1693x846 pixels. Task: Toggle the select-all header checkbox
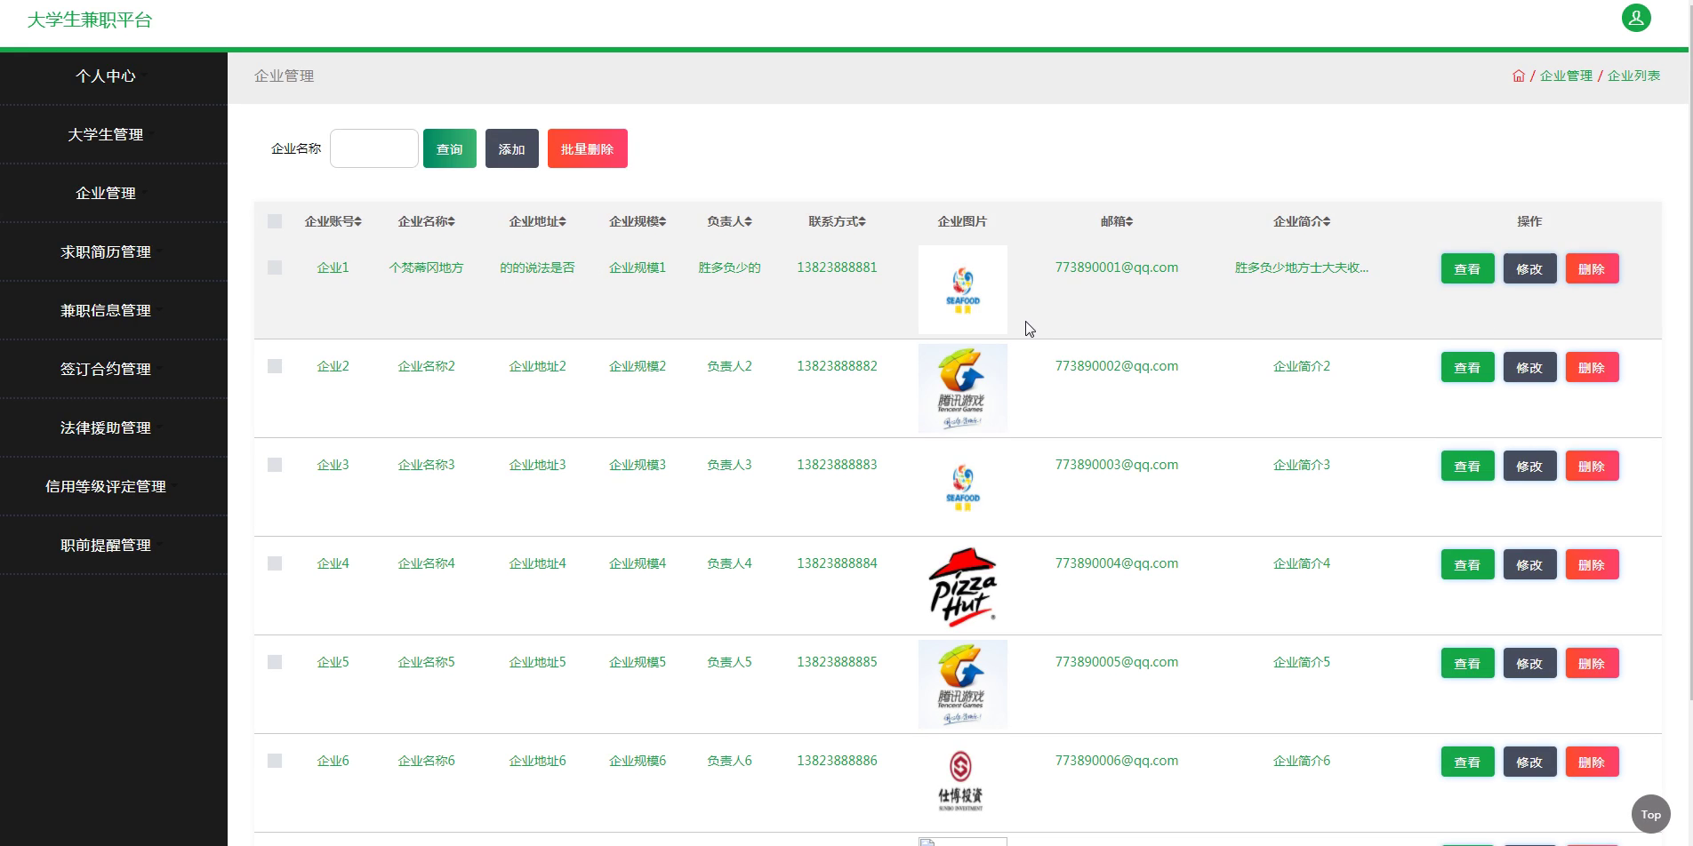point(275,221)
